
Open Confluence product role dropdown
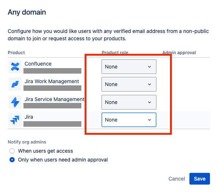click(x=129, y=67)
